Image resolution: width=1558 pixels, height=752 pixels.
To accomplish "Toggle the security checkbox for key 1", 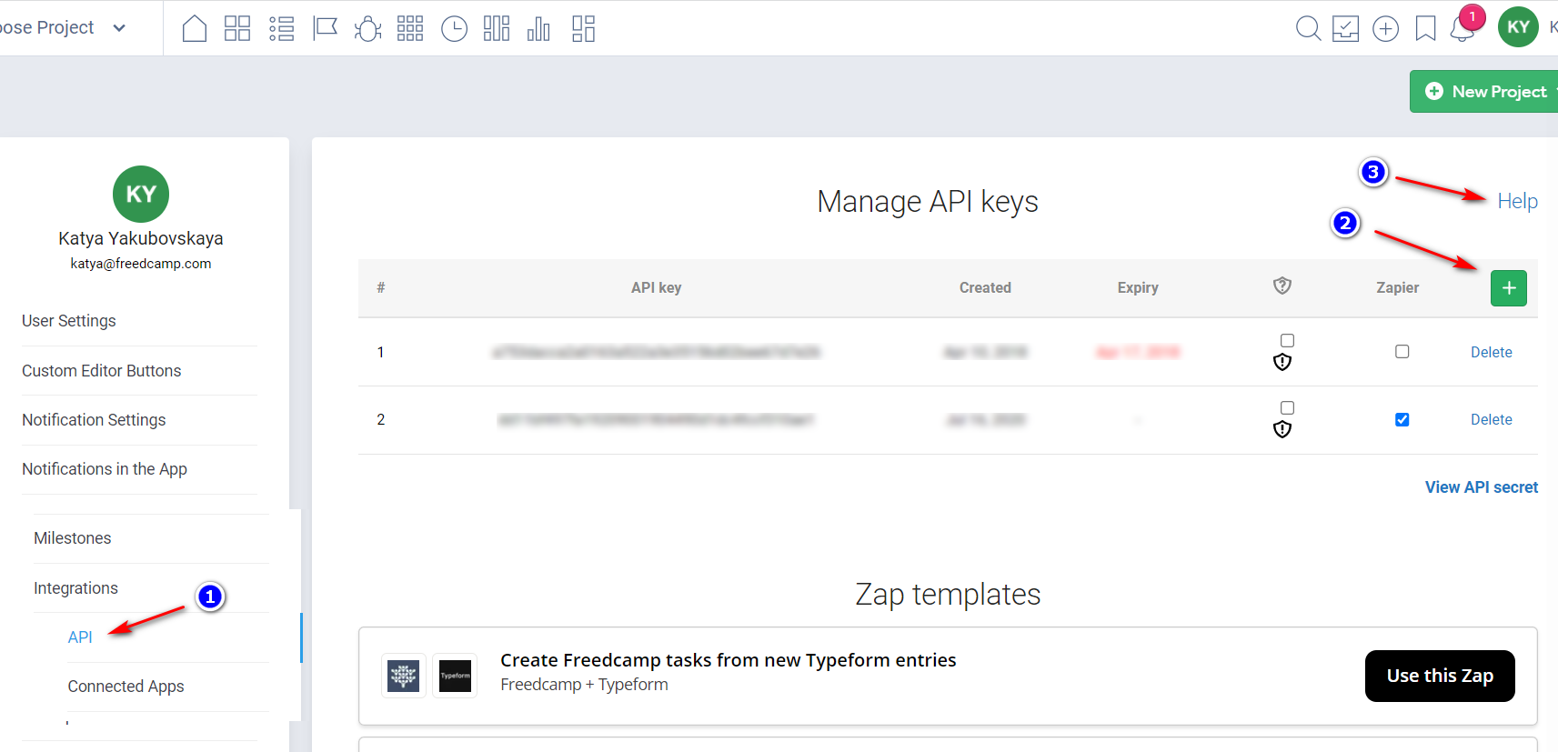I will [1287, 340].
